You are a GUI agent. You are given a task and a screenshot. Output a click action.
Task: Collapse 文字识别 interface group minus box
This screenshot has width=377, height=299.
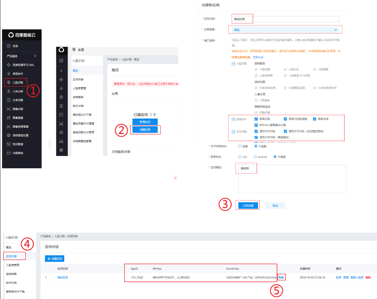click(233, 132)
